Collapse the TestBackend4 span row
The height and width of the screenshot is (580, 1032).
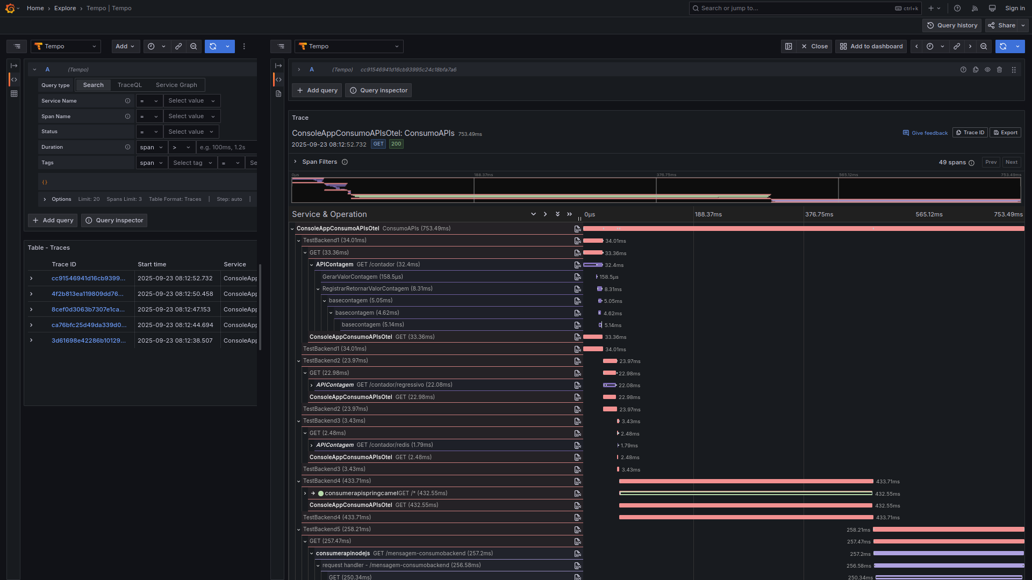pos(299,481)
